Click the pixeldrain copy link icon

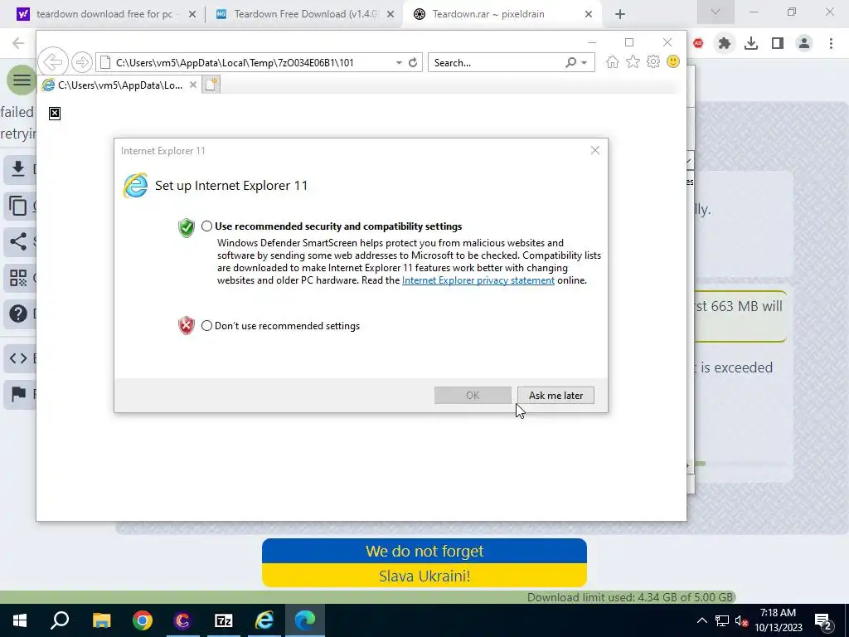click(x=18, y=206)
